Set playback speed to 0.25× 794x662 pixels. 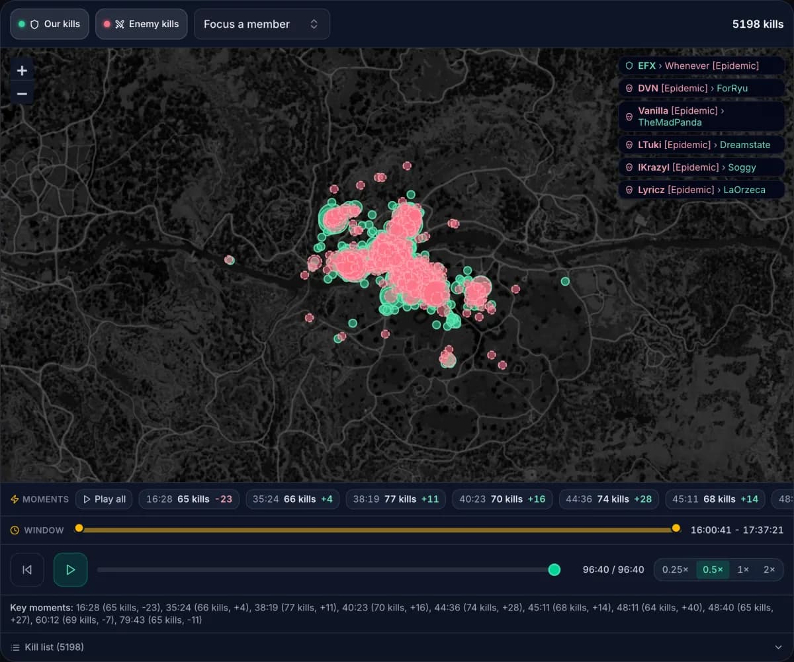[x=676, y=569]
